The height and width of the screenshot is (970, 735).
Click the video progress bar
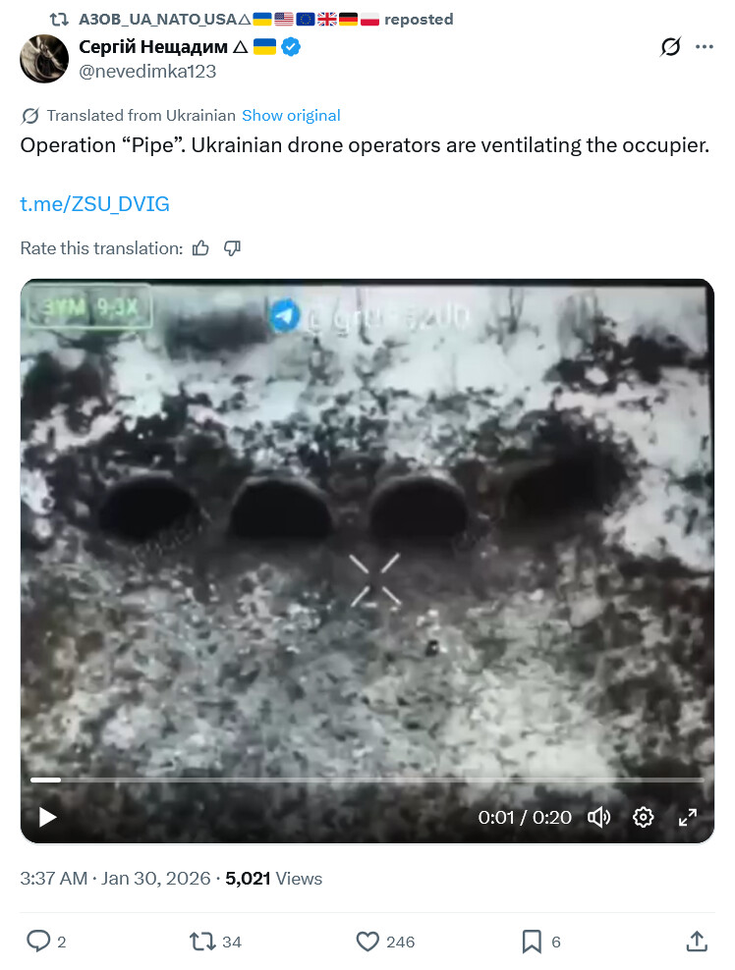(x=367, y=781)
